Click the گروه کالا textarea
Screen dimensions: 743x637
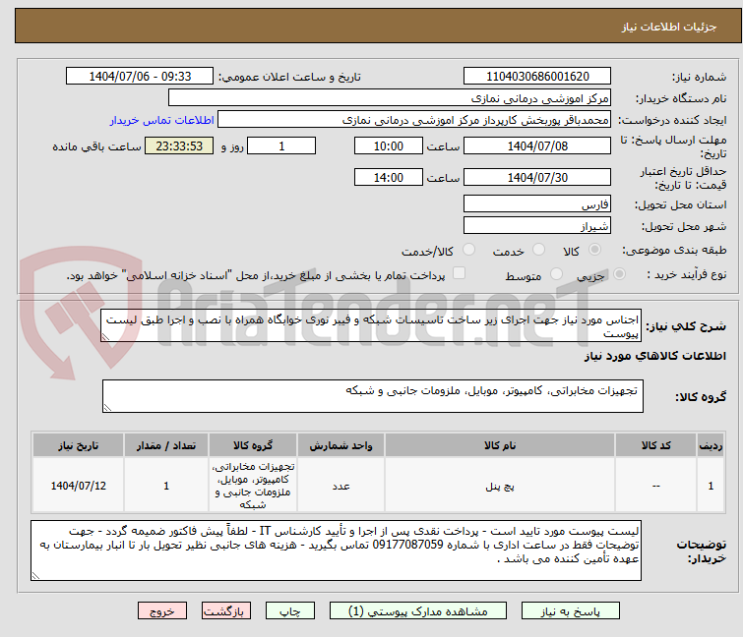372,396
